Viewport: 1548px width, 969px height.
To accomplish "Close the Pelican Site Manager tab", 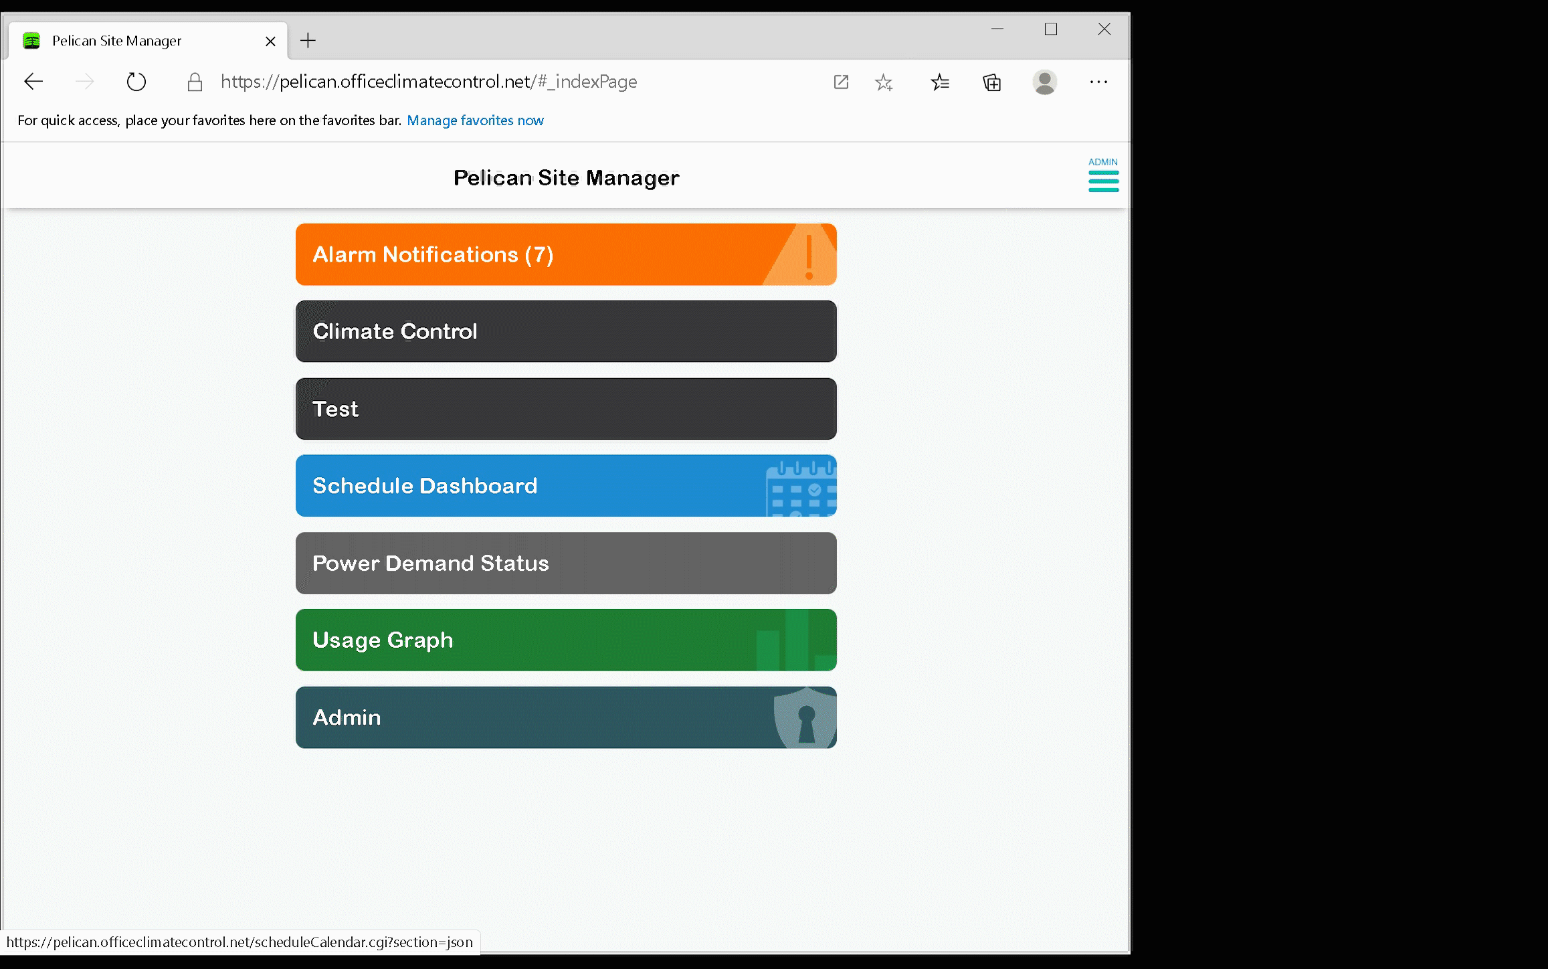I will [x=270, y=41].
